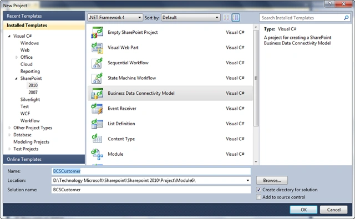This screenshot has width=355, height=219.
Task: Close the New Project dialog
Action: 343,4
